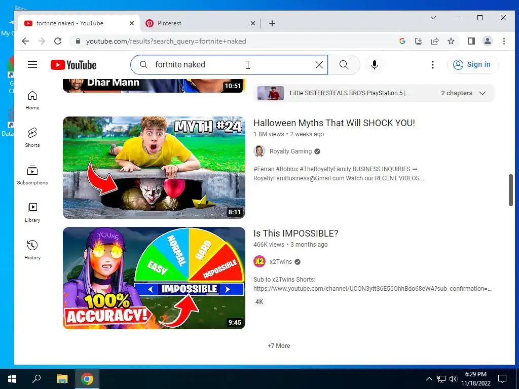Open Library in sidebar
The height and width of the screenshot is (389, 519).
[32, 212]
